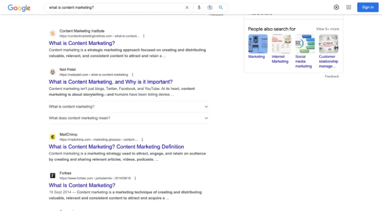Open 'What is Content Marketing, and Why is it Important?'
Viewport: 382px width, 218px height.
111,82
